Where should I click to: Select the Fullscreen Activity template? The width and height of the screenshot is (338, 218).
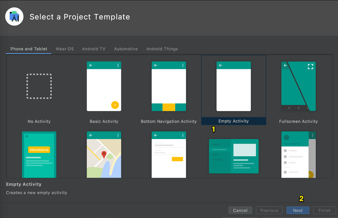coord(298,86)
